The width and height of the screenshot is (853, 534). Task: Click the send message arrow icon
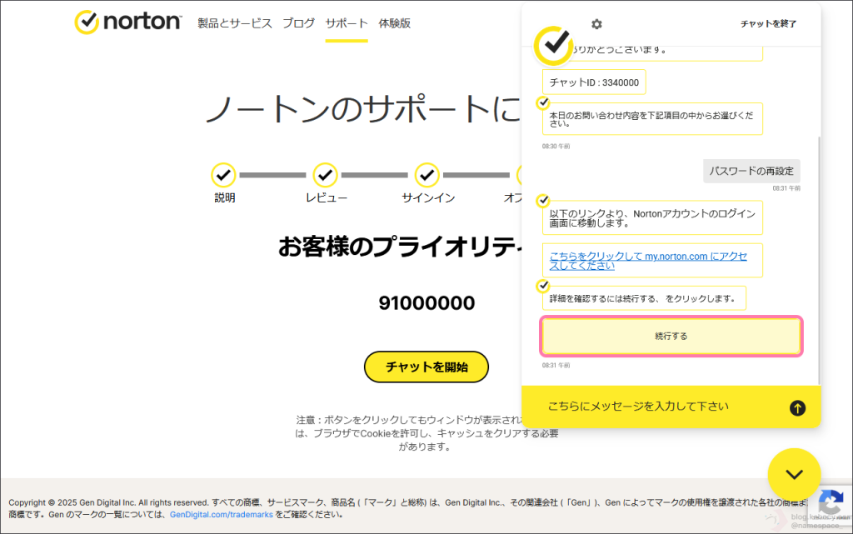(x=797, y=407)
